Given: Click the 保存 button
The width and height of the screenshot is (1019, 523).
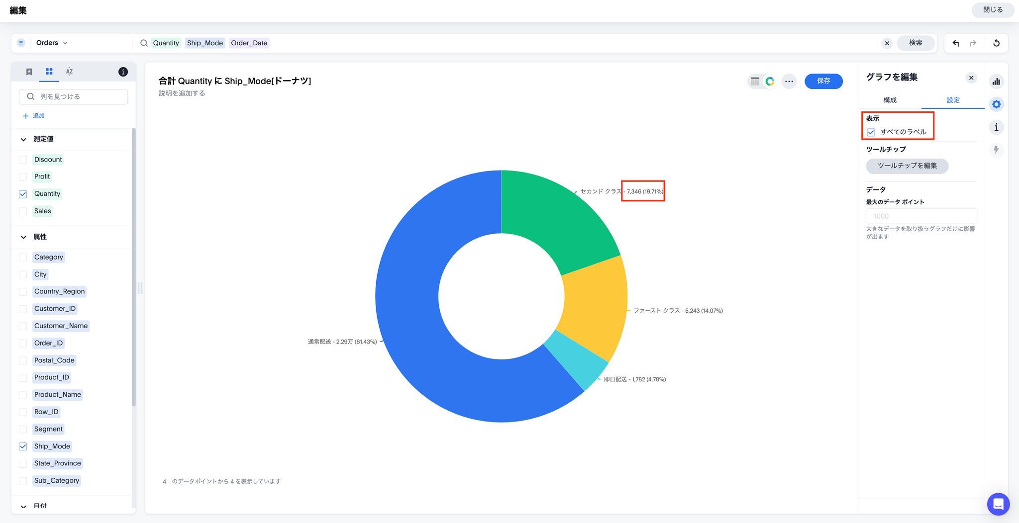Looking at the screenshot, I should 823,81.
